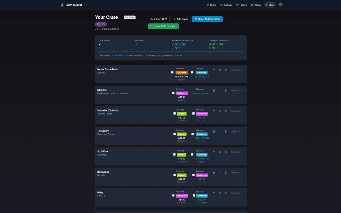
Task: Trash the Vocoder [Club Mix] track
Action: tap(226, 111)
